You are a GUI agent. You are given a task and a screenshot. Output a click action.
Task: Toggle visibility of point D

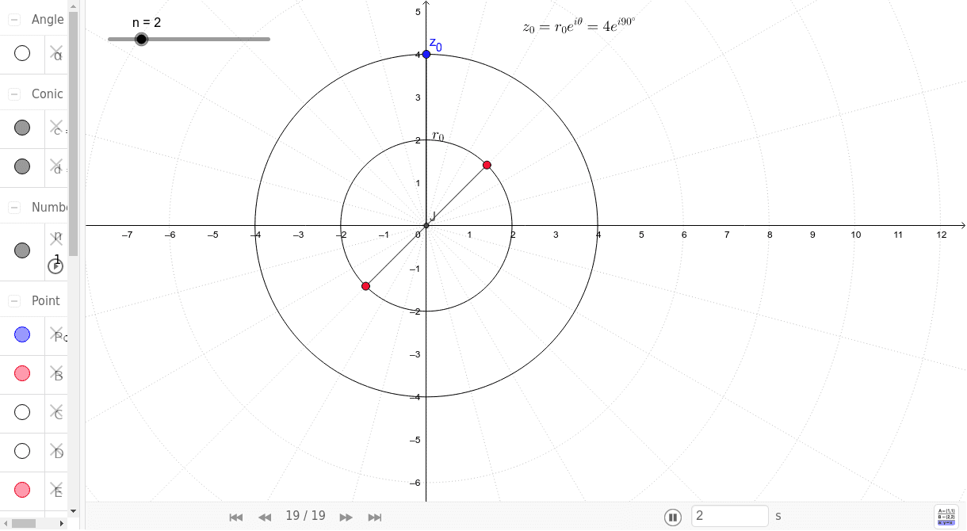22,451
